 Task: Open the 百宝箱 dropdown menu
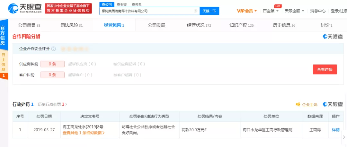271,11
